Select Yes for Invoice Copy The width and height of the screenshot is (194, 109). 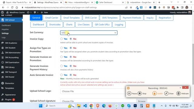click(62, 39)
